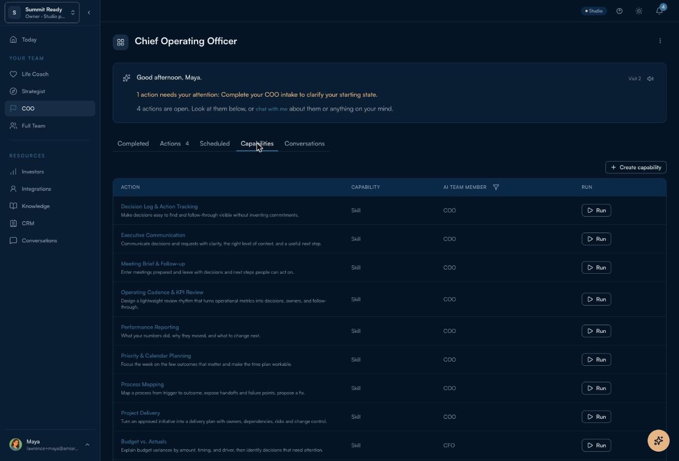
Task: Open CRM resource
Action: (50, 223)
